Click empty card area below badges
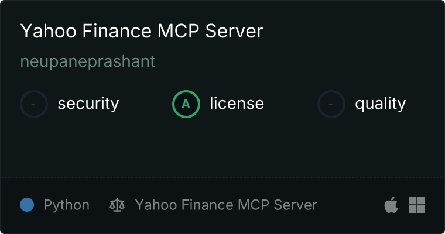The image size is (445, 234). click(x=222, y=147)
